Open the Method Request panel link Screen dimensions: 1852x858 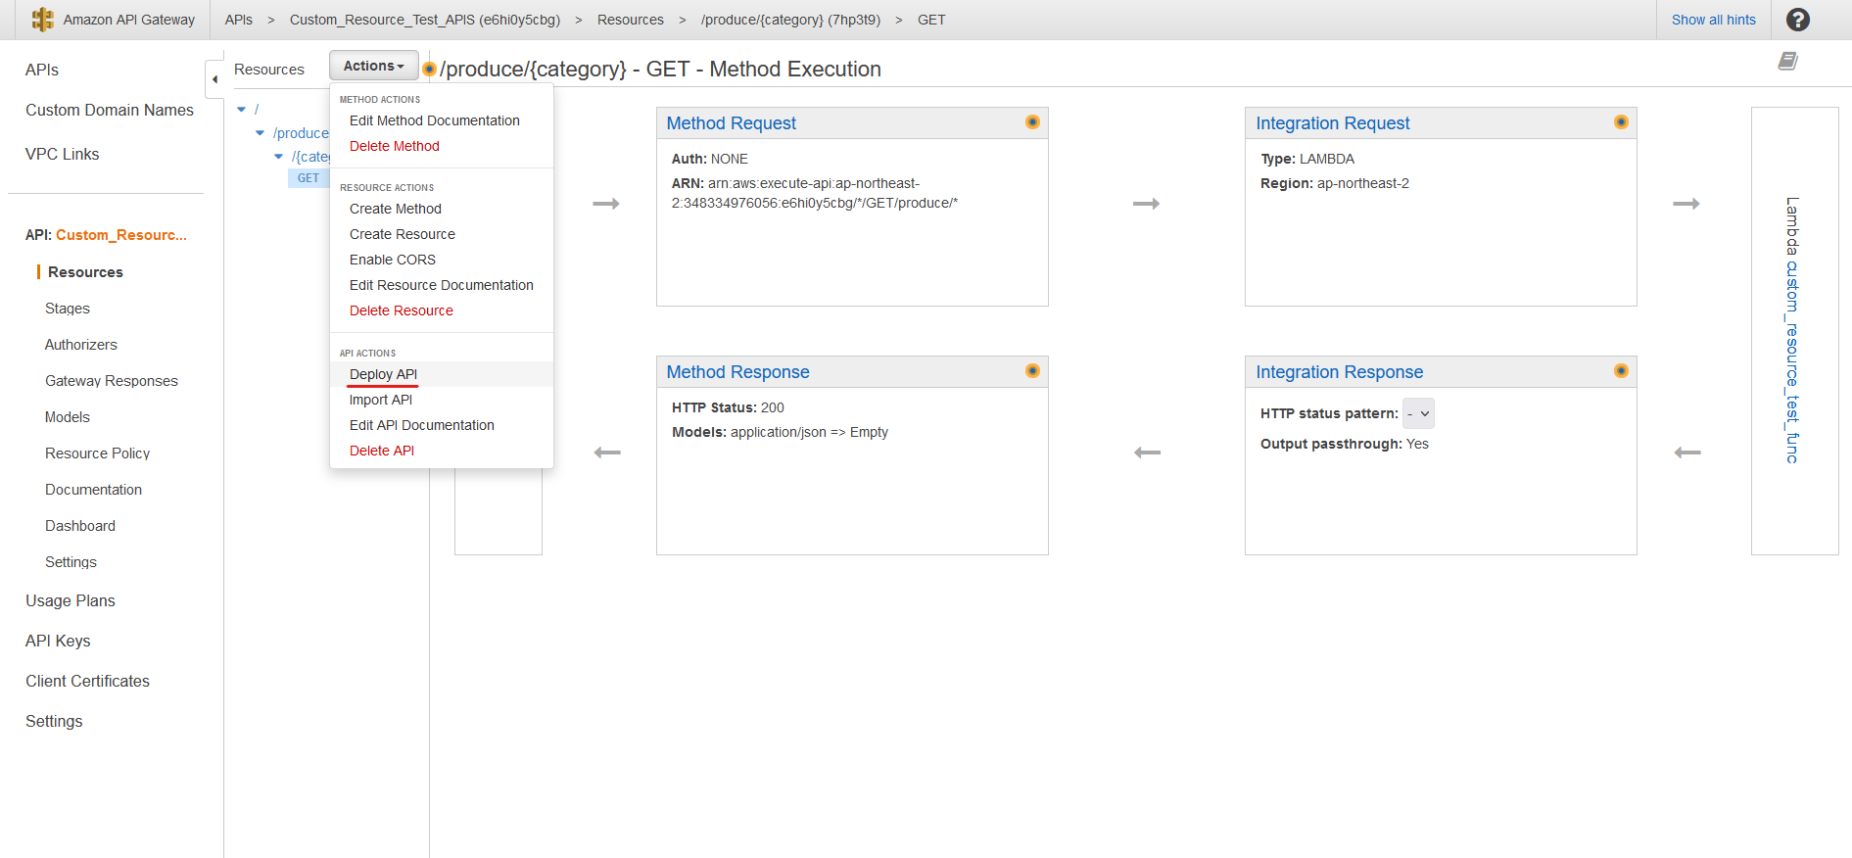point(732,123)
